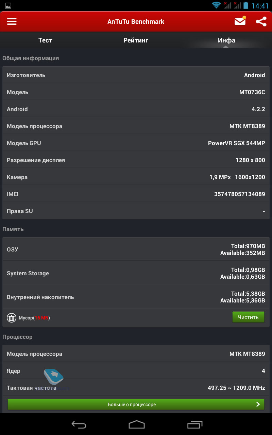
Task: Open the mail messages icon
Action: (x=240, y=21)
